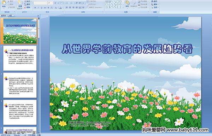Toggle Bold formatting
This screenshot has width=212, height=136.
pyautogui.click(x=35, y=8)
